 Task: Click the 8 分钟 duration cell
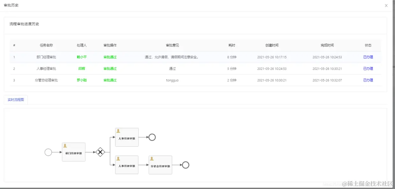click(x=232, y=57)
